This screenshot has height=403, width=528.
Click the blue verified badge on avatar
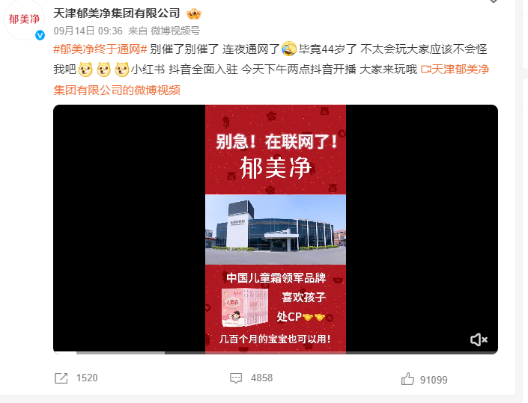40,35
